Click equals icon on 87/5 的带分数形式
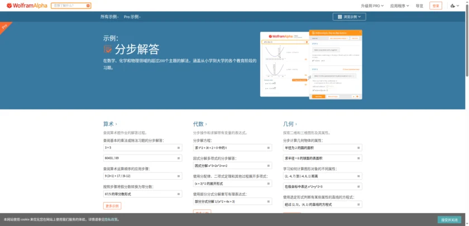469x226 pixels. [x=179, y=194]
